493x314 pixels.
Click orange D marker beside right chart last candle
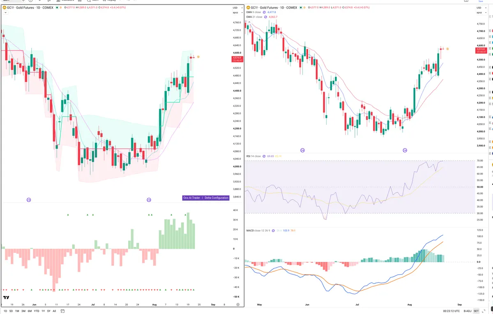pyautogui.click(x=447, y=49)
